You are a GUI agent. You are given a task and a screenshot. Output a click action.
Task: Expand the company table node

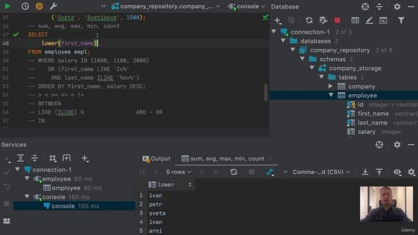pyautogui.click(x=330, y=86)
